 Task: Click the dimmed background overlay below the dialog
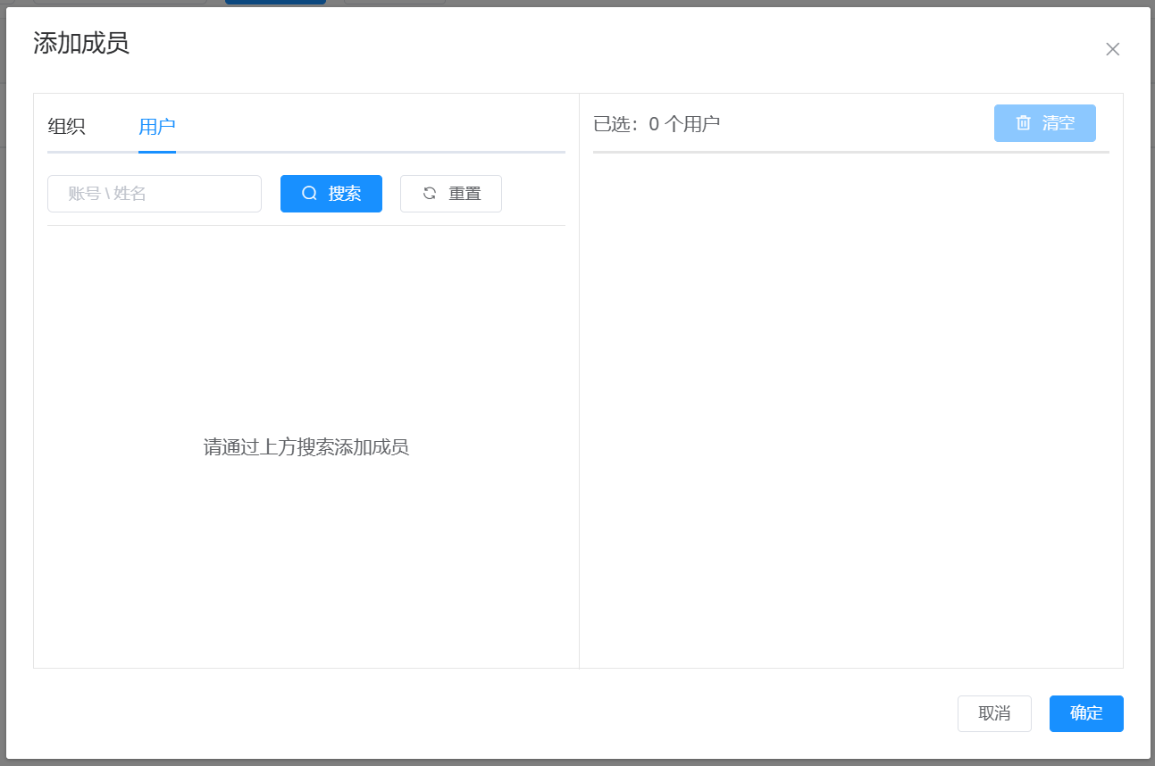pos(577,762)
